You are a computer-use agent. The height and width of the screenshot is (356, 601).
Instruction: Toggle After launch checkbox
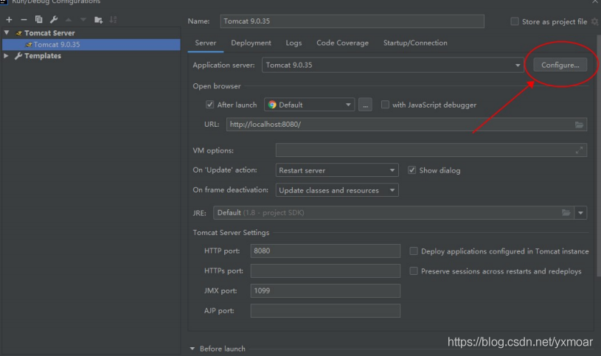[x=209, y=105]
